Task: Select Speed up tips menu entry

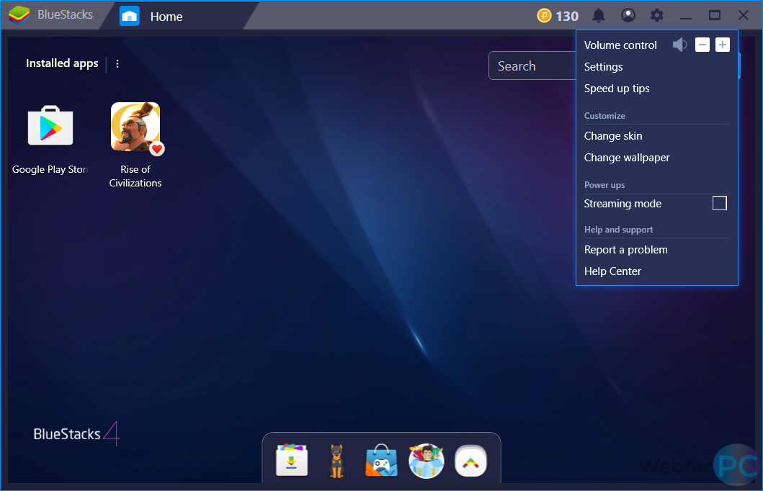Action: 617,89
